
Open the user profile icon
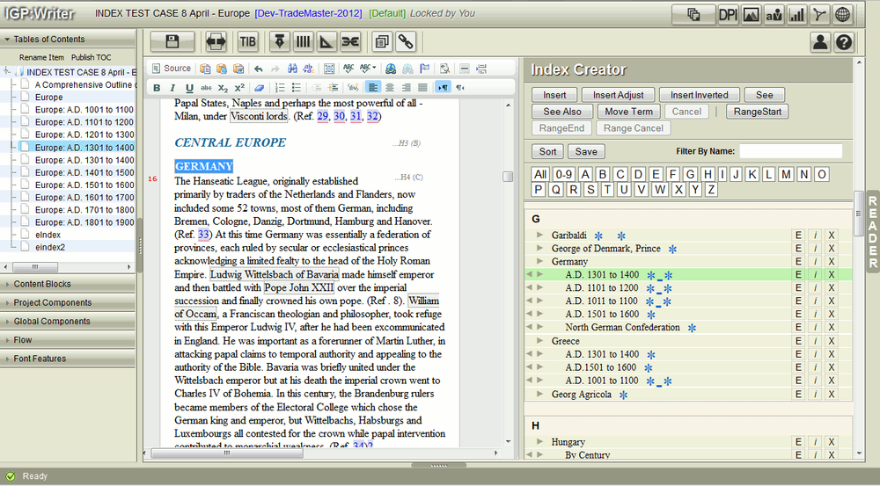(x=820, y=42)
